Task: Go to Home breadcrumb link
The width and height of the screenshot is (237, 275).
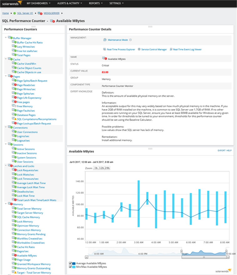Action: tap(5, 13)
